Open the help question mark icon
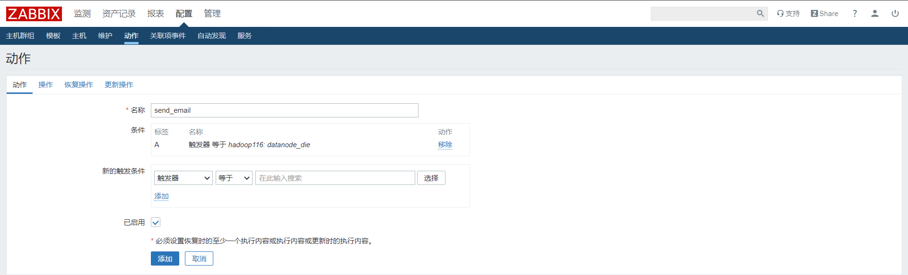The image size is (908, 275). tap(855, 14)
